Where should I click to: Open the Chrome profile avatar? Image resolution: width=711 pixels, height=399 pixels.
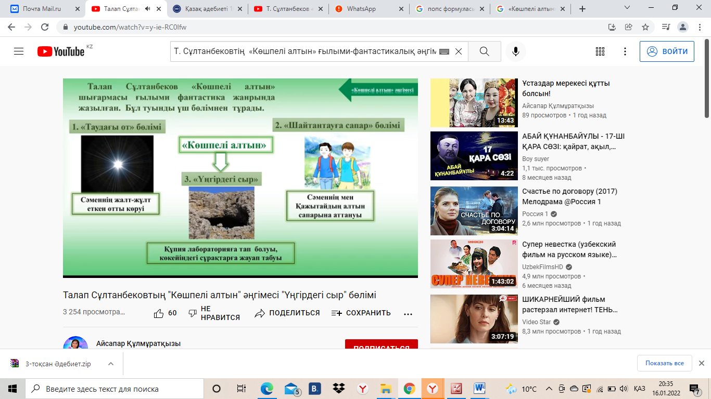click(683, 27)
